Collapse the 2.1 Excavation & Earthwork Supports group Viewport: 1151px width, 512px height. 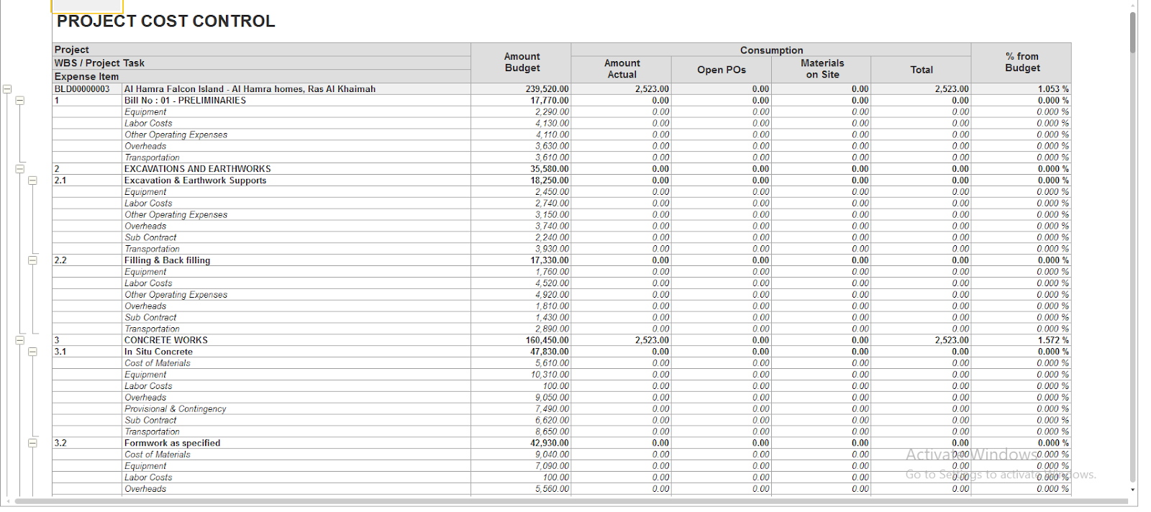point(32,180)
